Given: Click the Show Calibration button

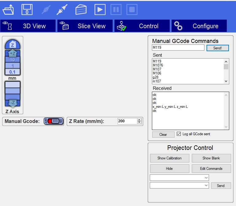Looking at the screenshot, I should 169,158.
